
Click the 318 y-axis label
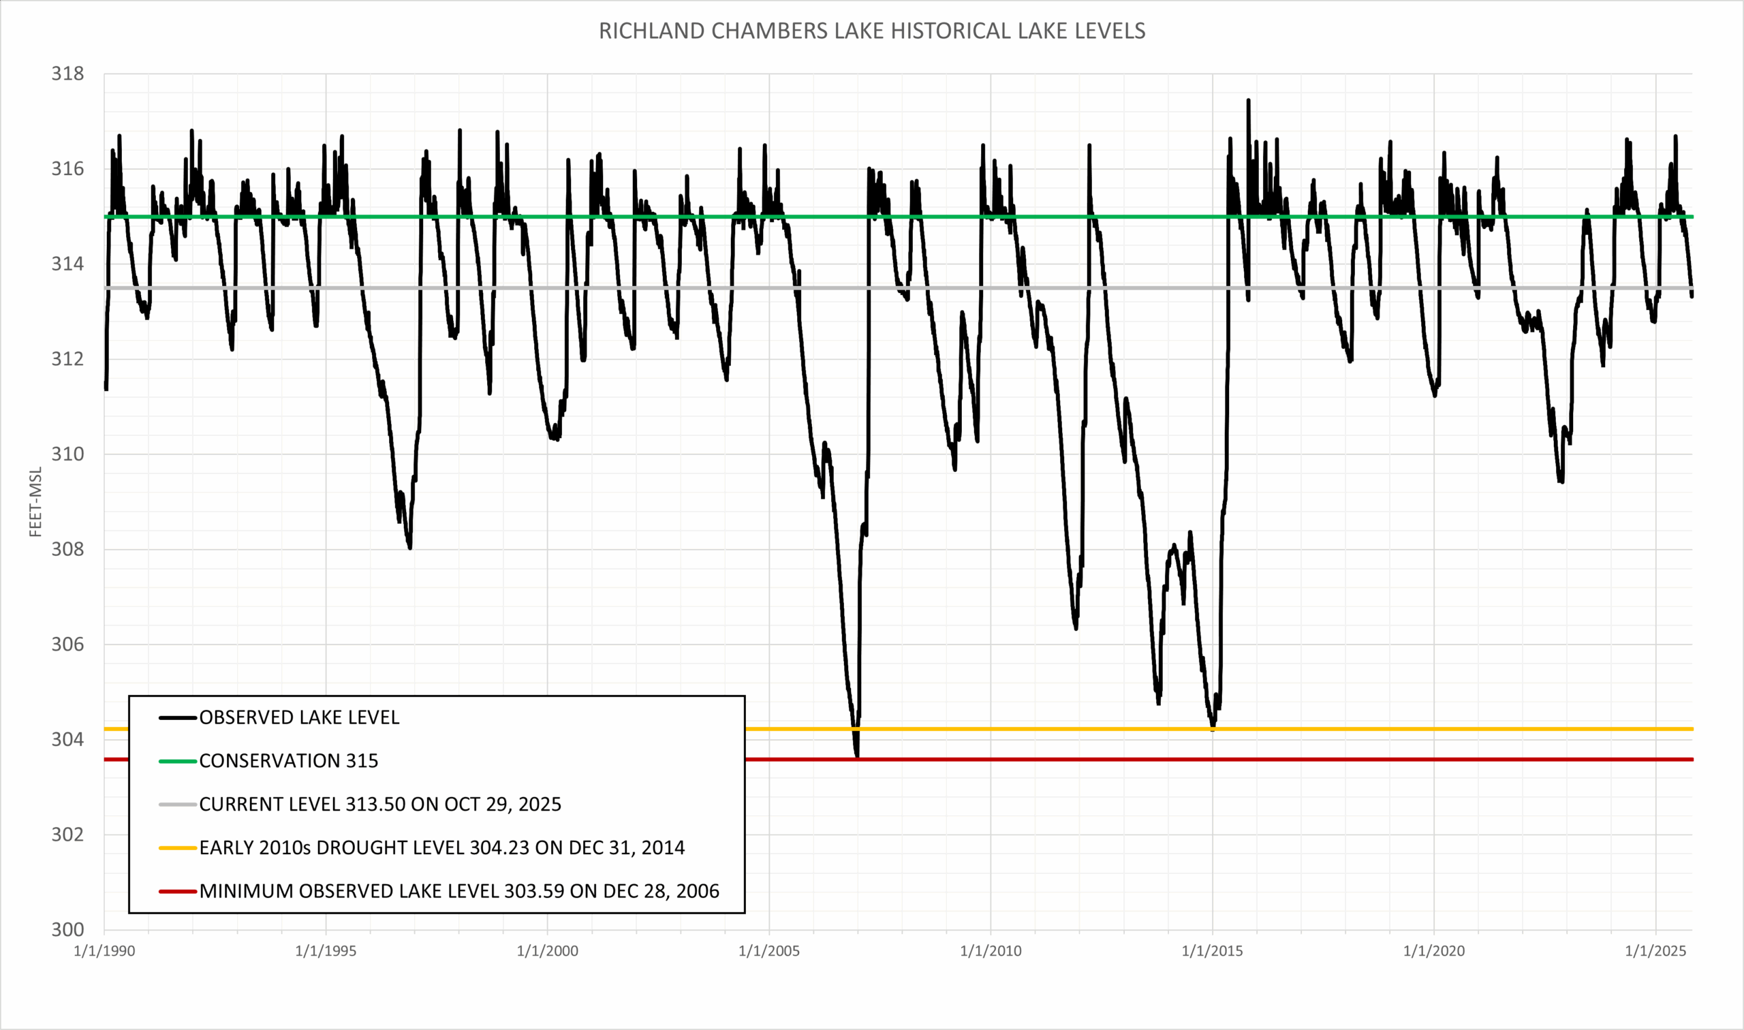pyautogui.click(x=67, y=74)
